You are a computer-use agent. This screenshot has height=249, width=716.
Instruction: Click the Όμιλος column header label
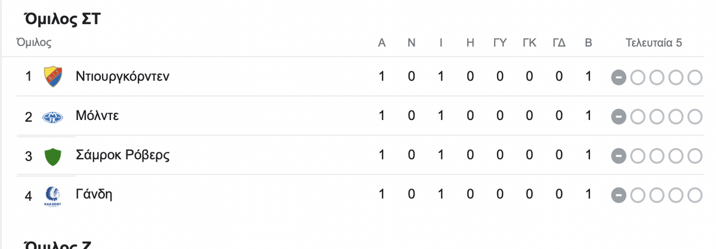tap(34, 43)
